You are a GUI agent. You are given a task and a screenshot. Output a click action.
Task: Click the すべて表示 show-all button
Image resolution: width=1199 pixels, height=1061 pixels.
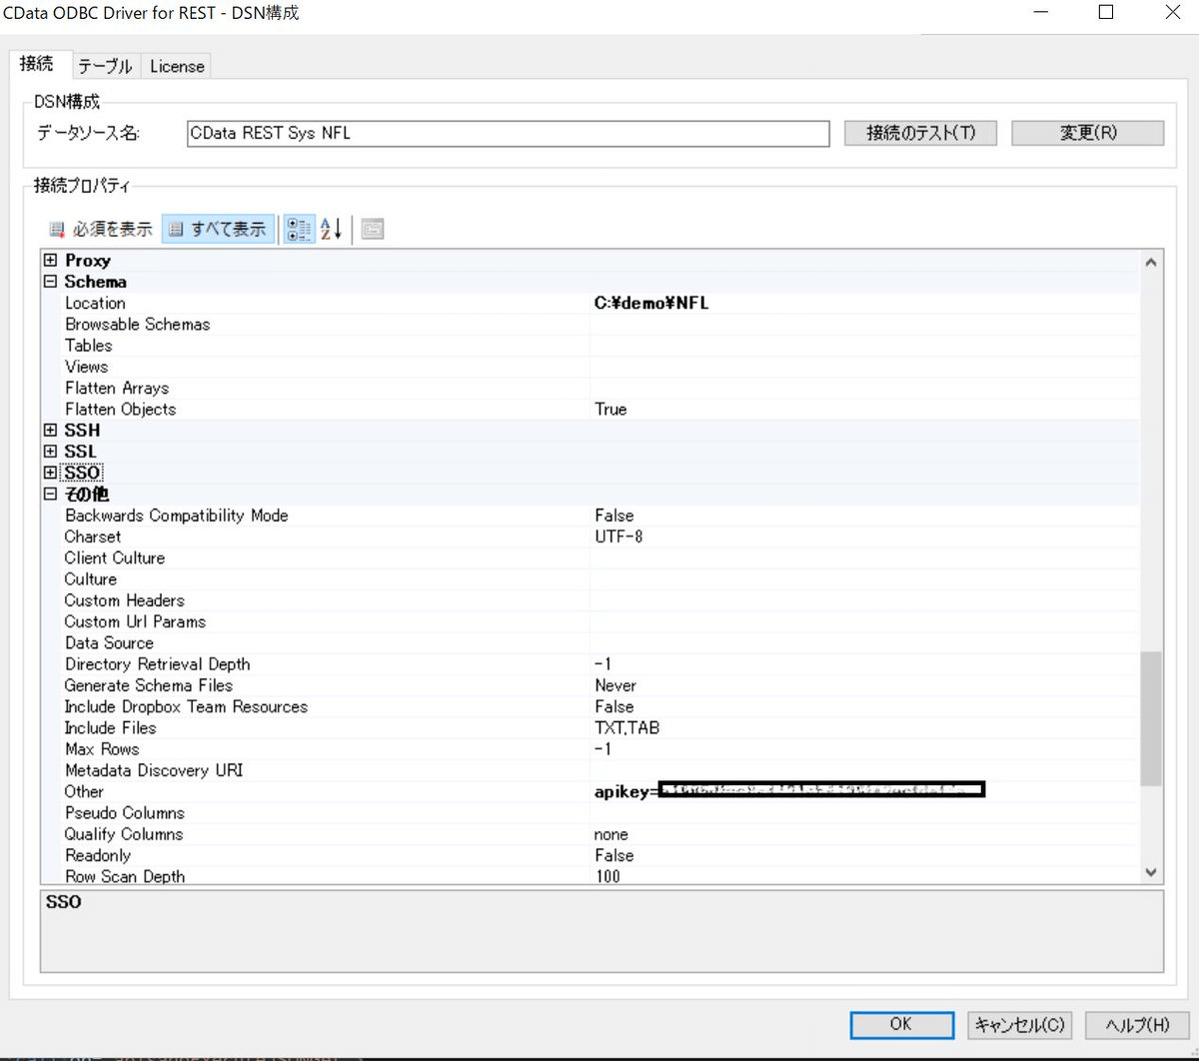coord(218,229)
